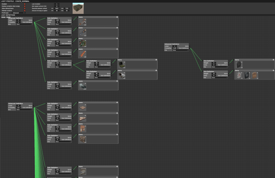This screenshot has width=275, height=178.
Task: Select the orange wooden chair-like item icon
Action: [x=82, y=129]
